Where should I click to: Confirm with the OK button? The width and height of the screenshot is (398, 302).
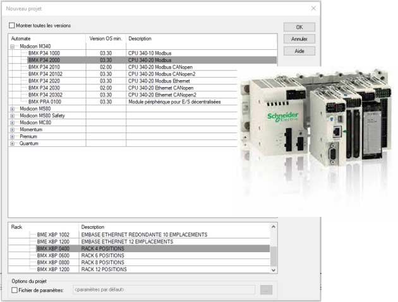(299, 27)
